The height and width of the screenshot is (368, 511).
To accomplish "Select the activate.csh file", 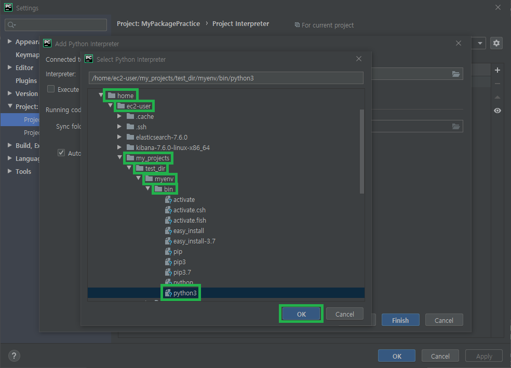I will pos(185,210).
